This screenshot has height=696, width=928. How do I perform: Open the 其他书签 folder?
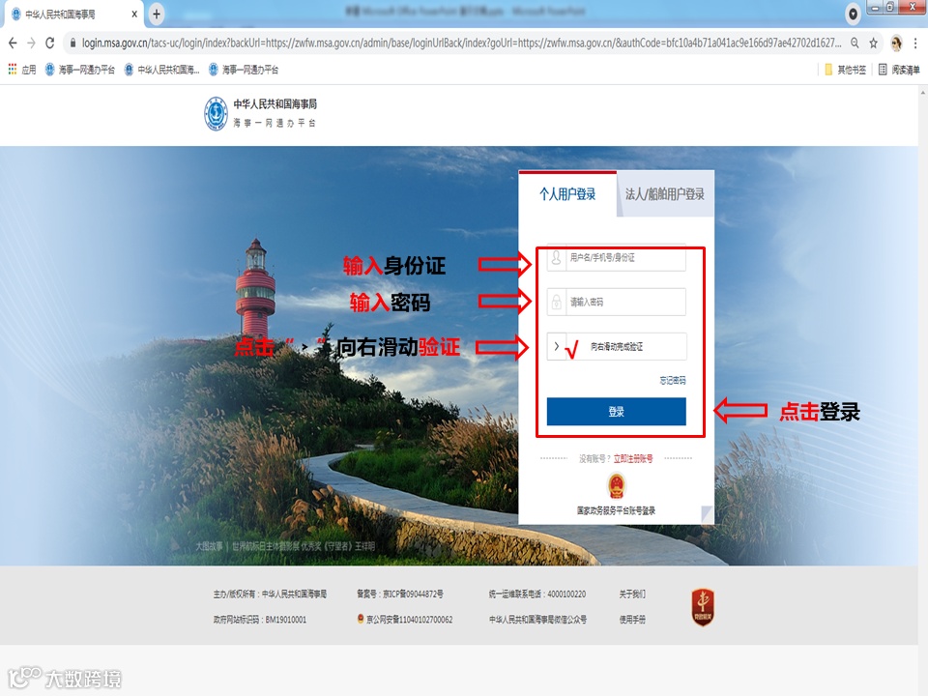tap(845, 70)
